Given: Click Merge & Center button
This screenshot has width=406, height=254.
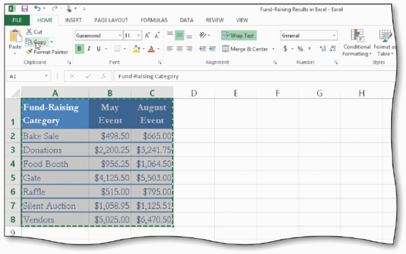Looking at the screenshot, I should pos(245,49).
